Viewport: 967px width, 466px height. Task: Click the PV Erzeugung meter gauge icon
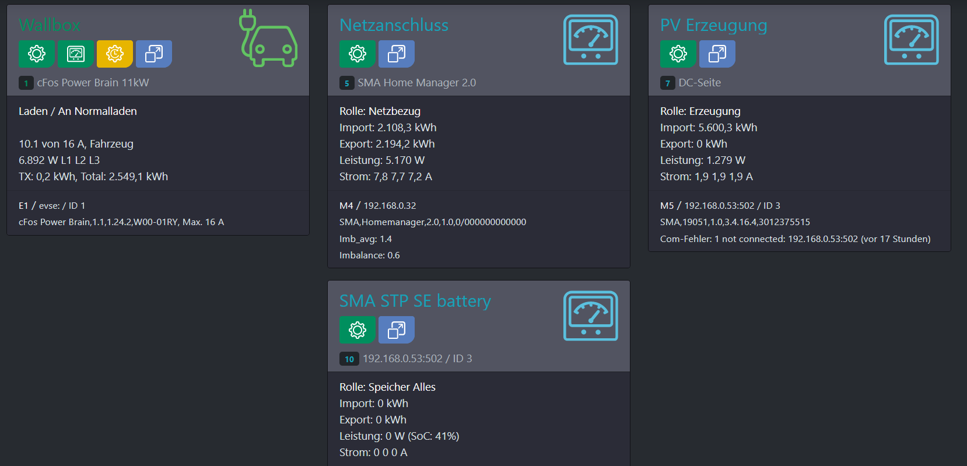[x=911, y=40]
